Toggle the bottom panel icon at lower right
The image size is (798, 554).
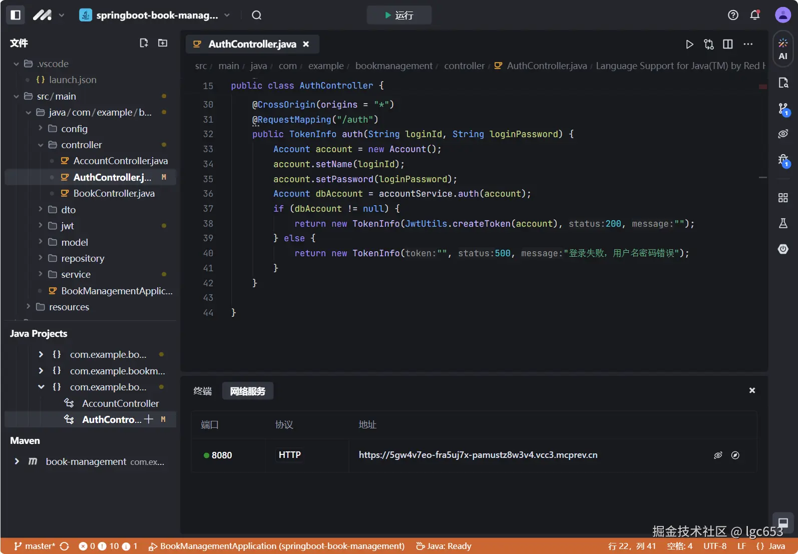point(783,523)
